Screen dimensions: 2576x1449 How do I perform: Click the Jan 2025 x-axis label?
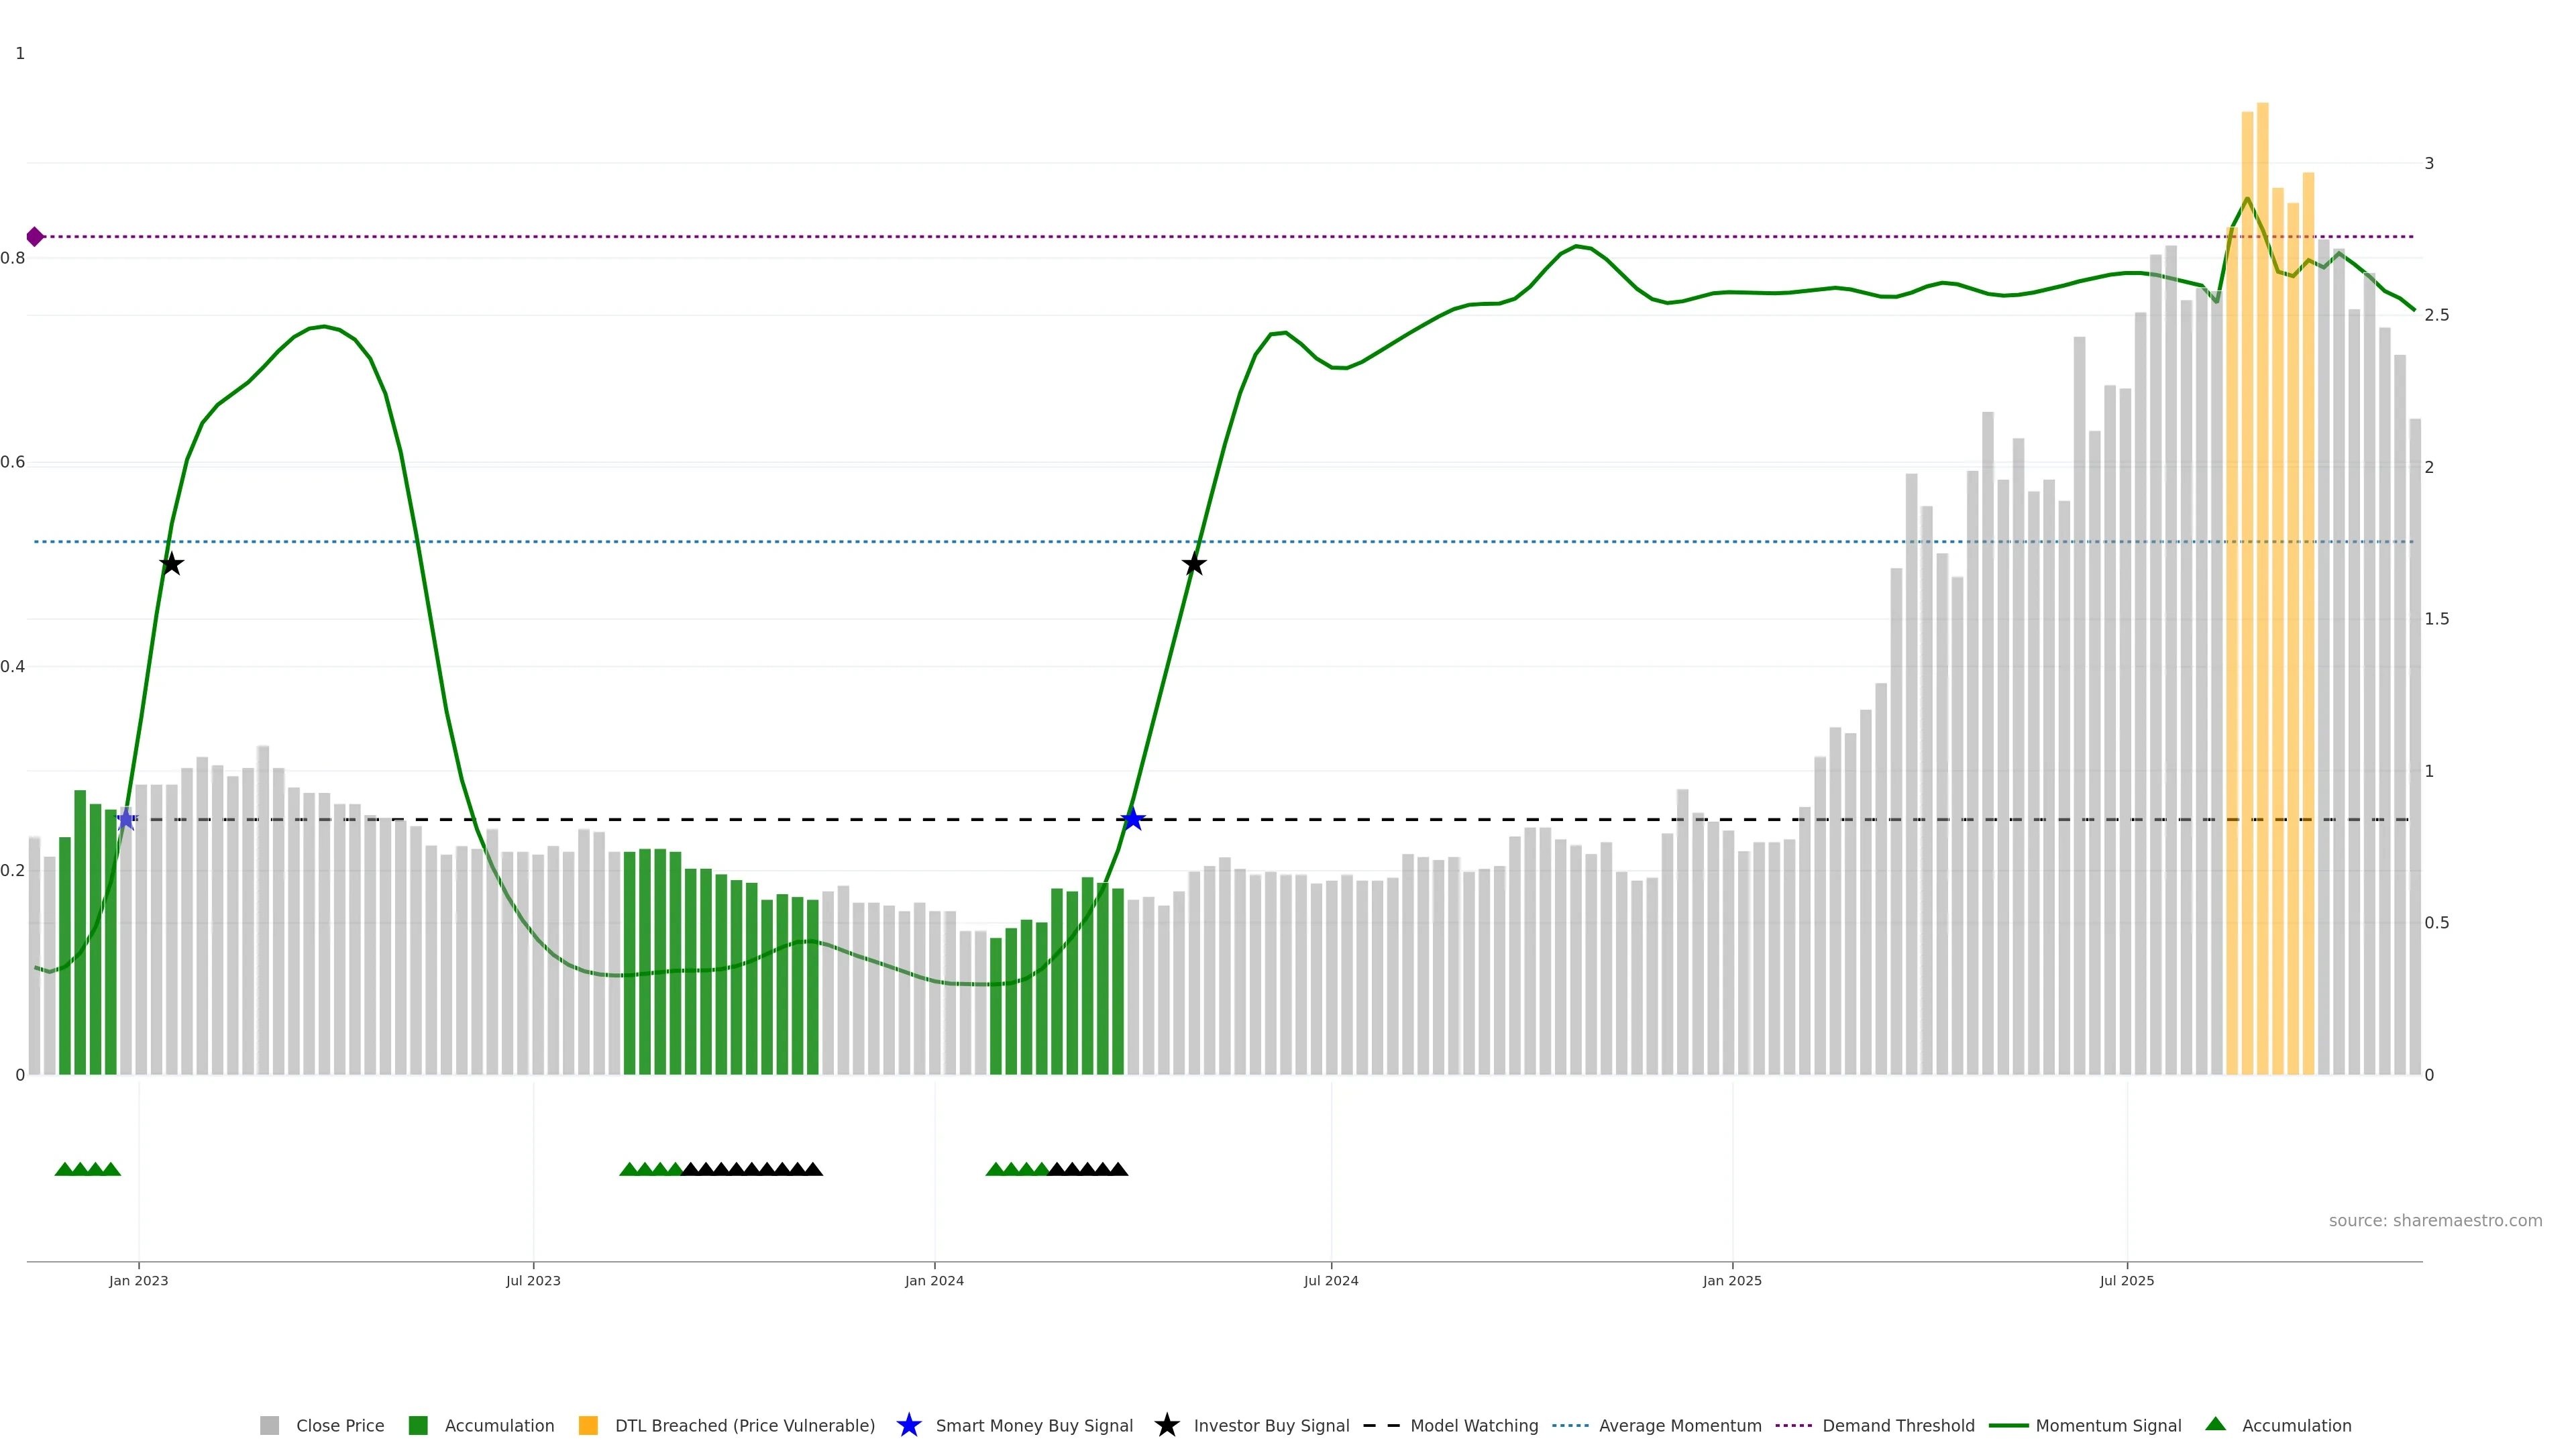1732,1281
